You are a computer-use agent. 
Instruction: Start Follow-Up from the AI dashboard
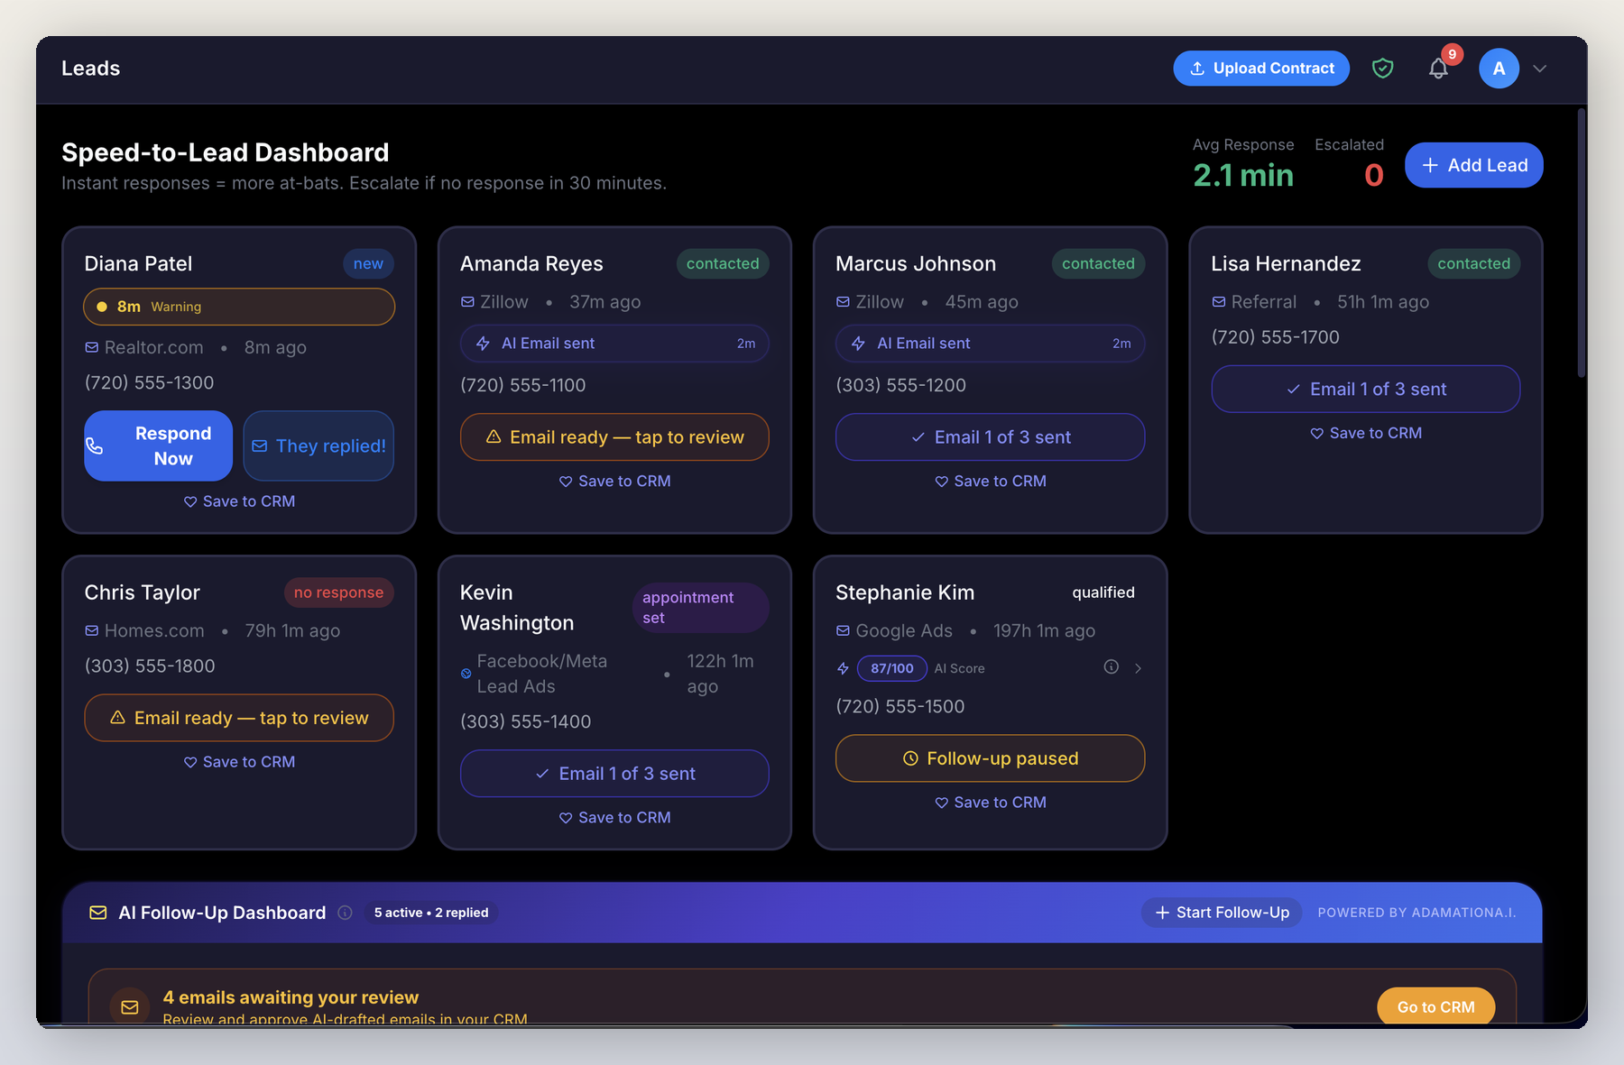click(x=1221, y=913)
